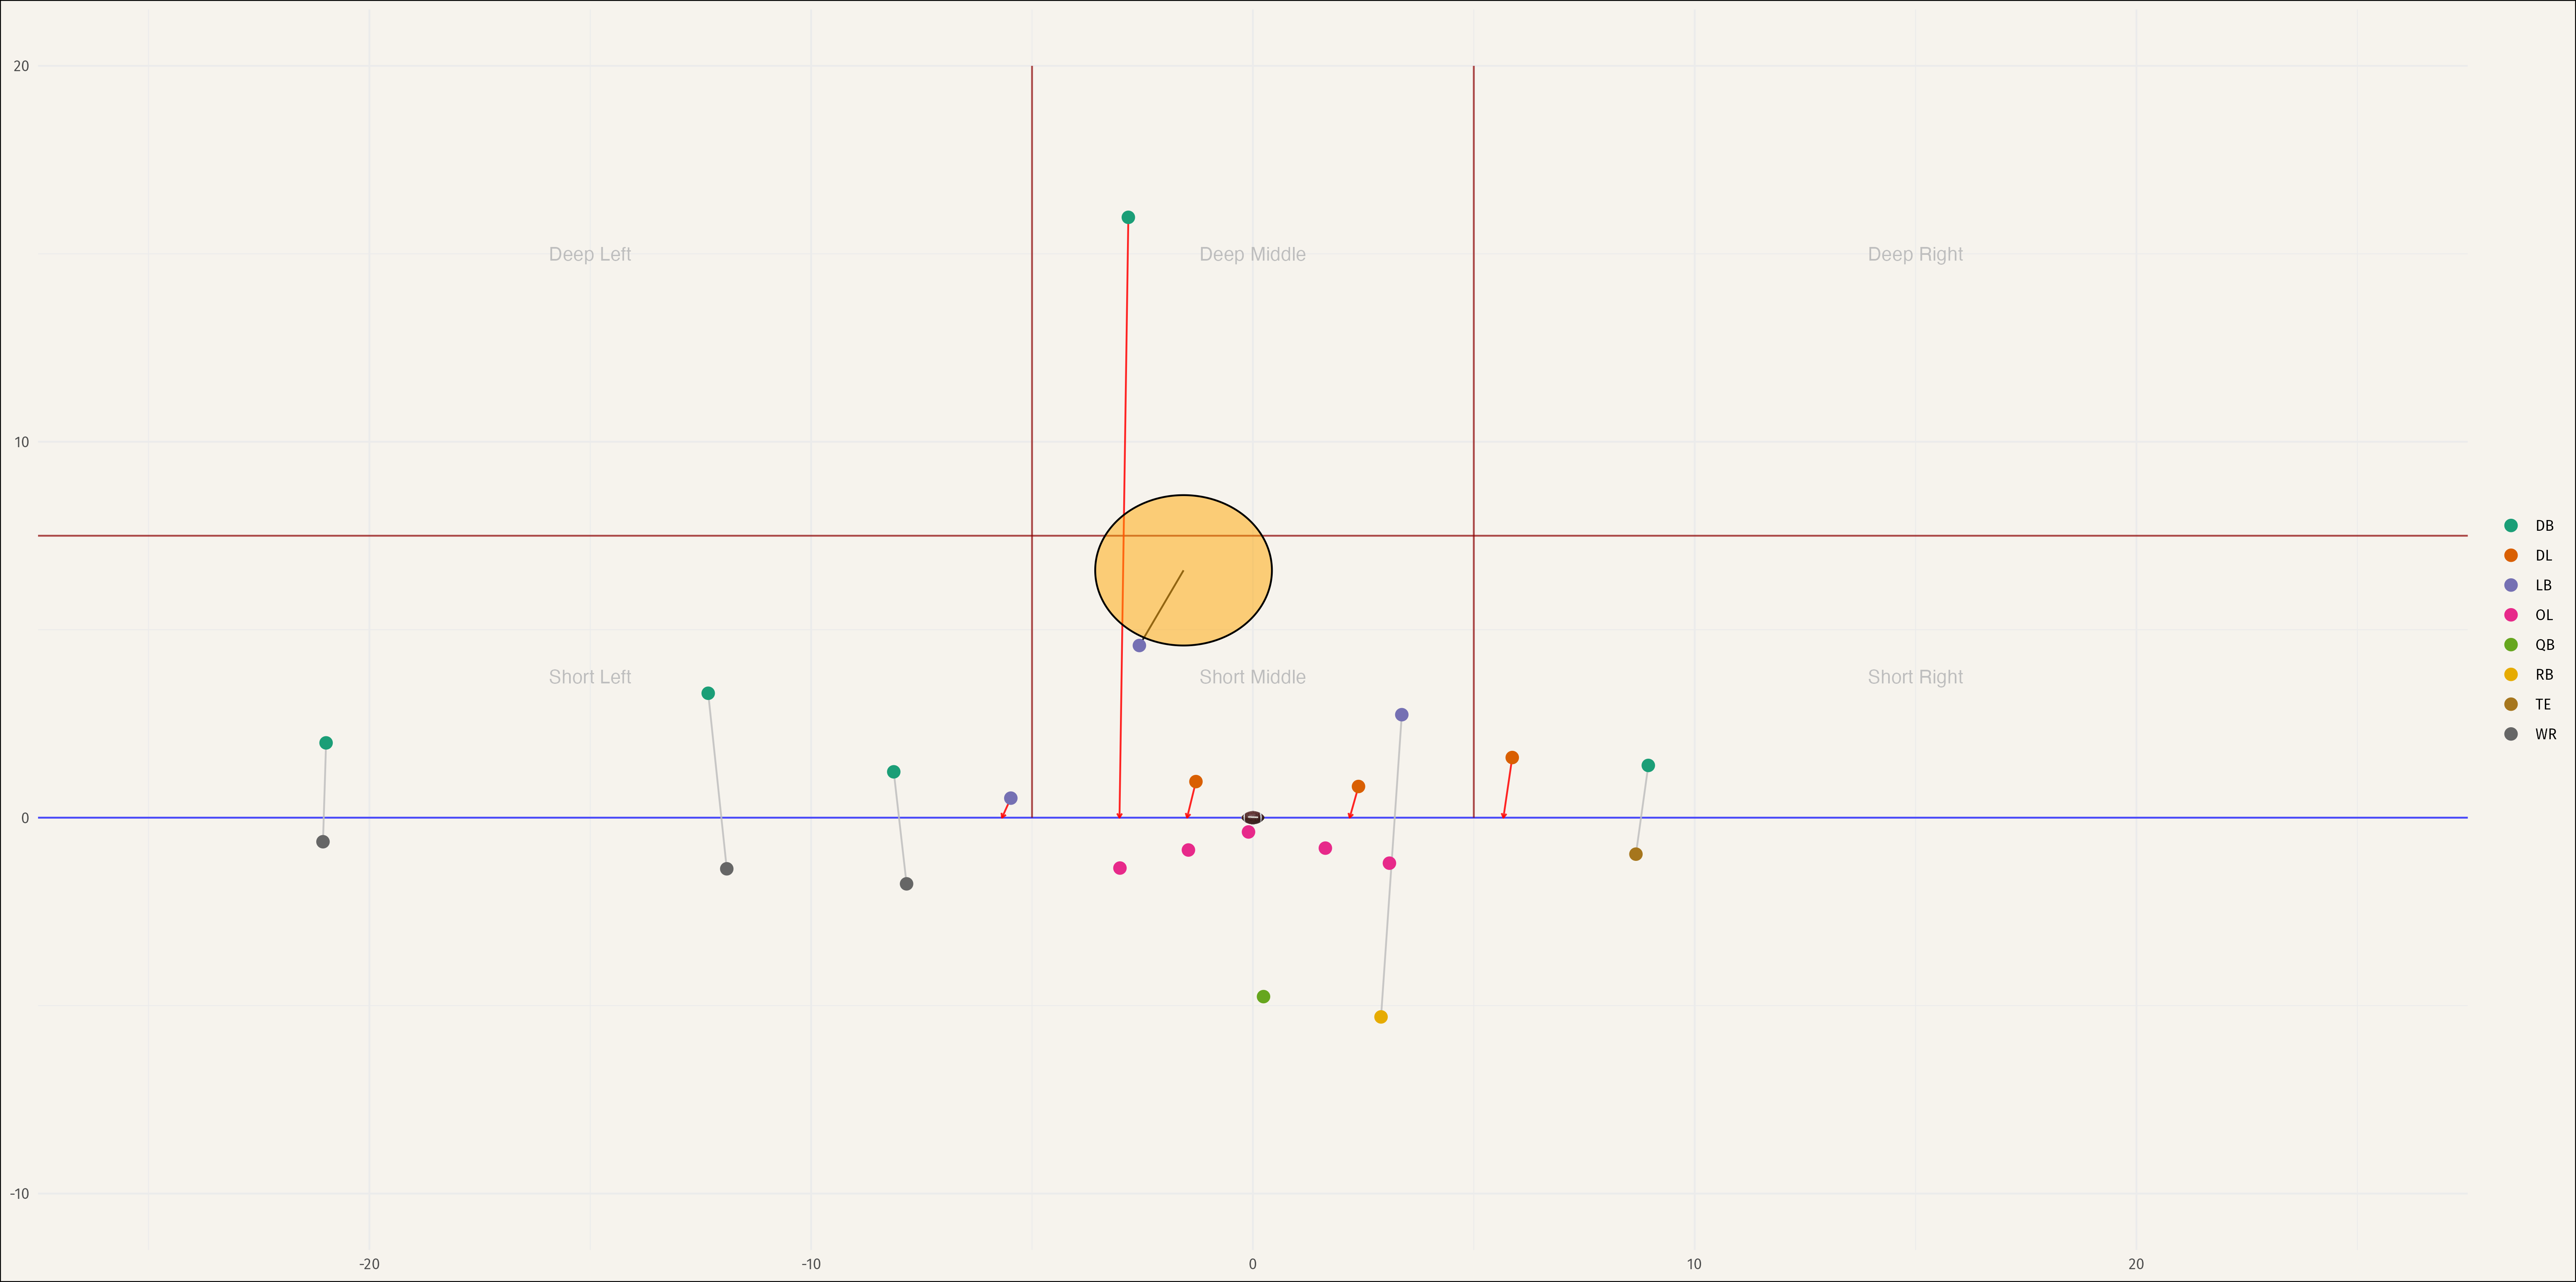Click the leftmost green DB dot

pos(326,743)
